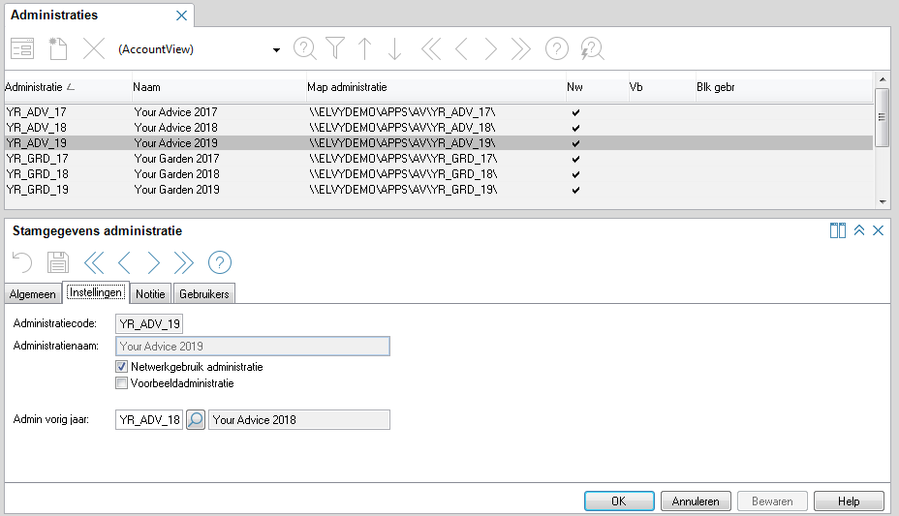The image size is (899, 516).
Task: Go to last record in Stamgegevens toolbar
Action: tap(183, 262)
